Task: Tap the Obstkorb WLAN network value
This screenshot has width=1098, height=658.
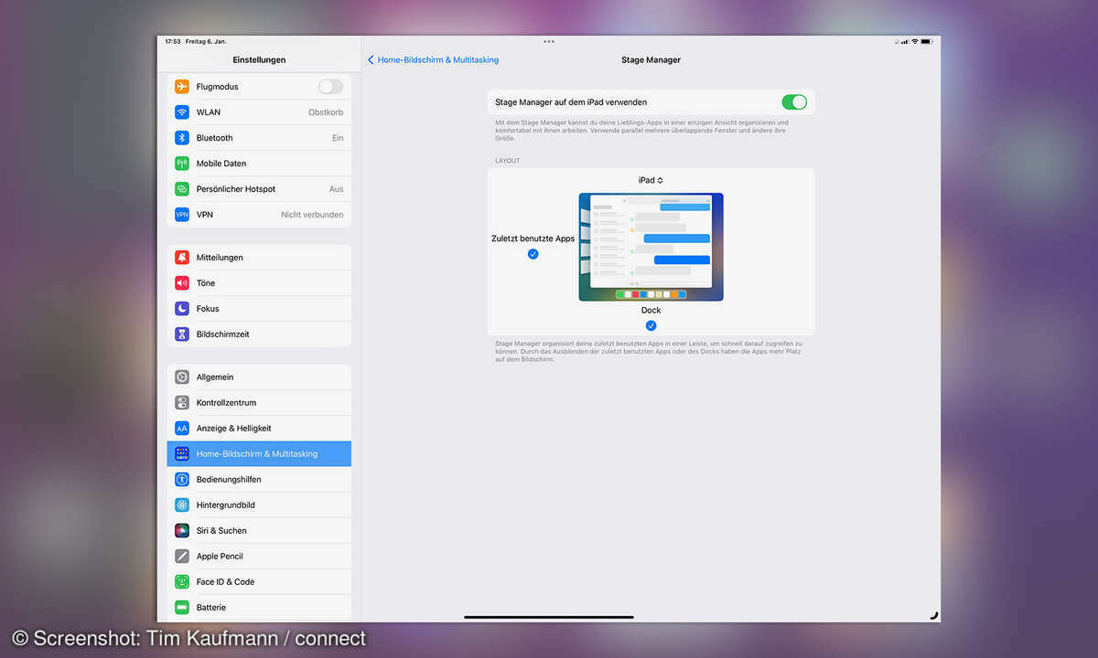Action: [x=326, y=112]
